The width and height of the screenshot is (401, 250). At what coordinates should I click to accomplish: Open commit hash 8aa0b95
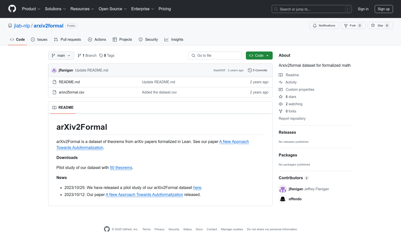219,70
